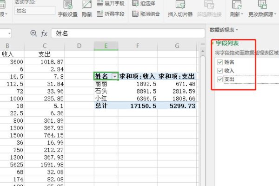Click the Refresh (刷新) icon
This screenshot has height=186, width=279.
point(237,5)
